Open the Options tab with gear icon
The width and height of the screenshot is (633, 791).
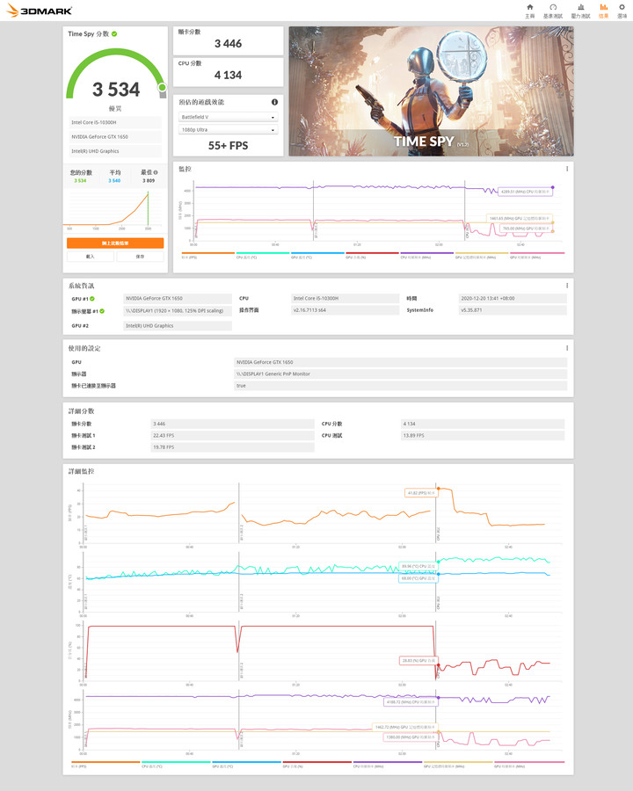622,11
